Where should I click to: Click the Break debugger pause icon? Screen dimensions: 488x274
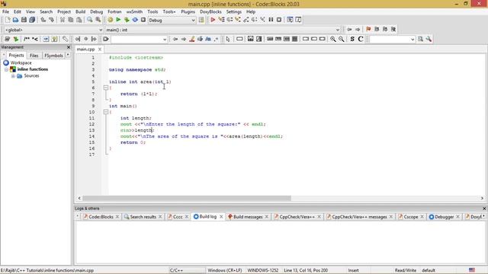pyautogui.click(x=271, y=20)
